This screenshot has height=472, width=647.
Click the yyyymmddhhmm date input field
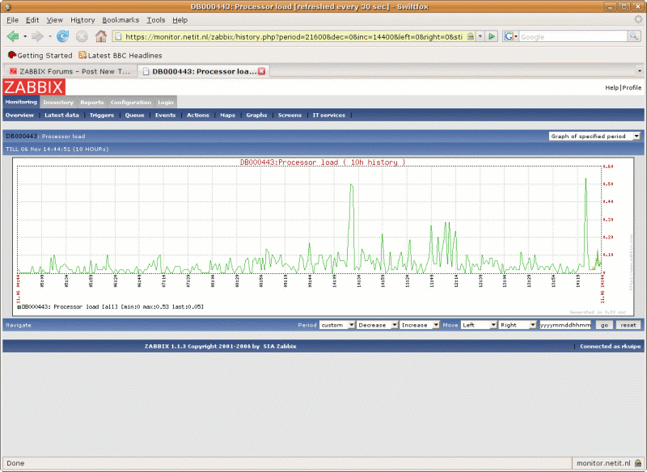(566, 324)
